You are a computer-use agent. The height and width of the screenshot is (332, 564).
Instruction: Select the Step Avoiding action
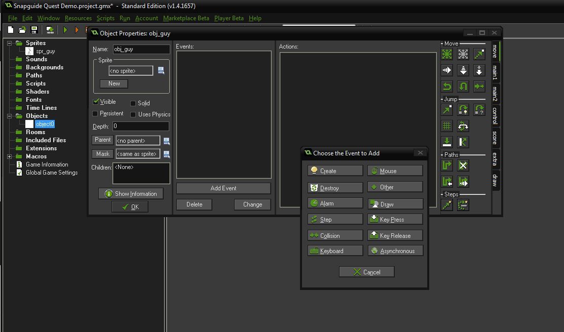click(x=463, y=204)
